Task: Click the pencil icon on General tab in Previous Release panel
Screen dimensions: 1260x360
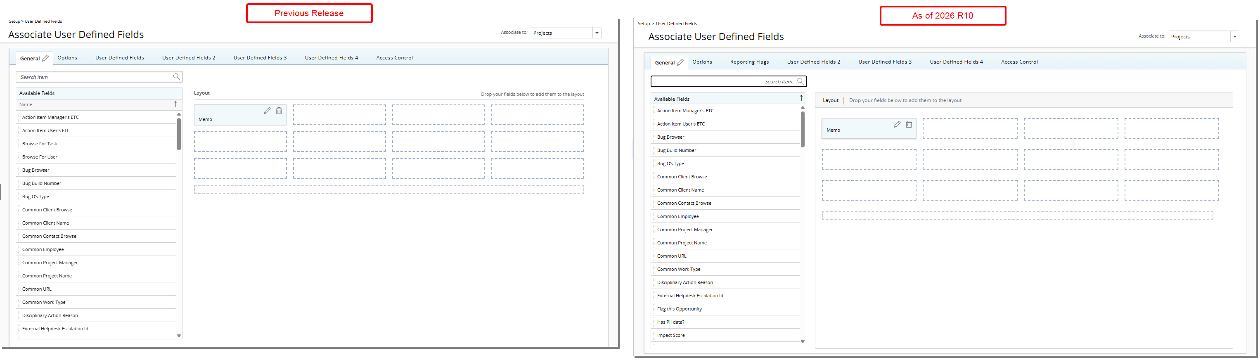Action: tap(45, 58)
